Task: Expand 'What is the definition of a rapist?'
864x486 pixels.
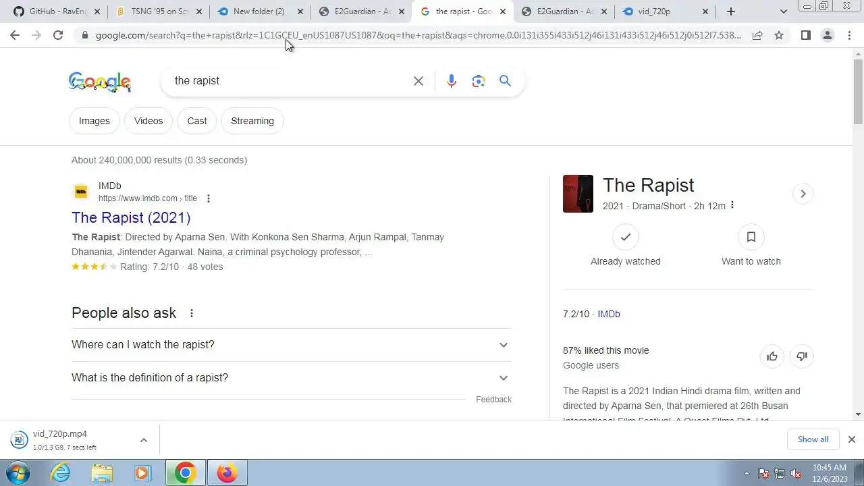Action: (292, 378)
